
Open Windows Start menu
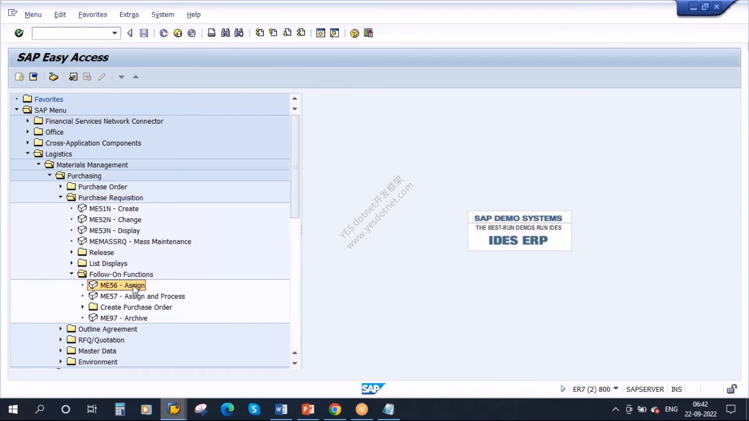[13, 409]
